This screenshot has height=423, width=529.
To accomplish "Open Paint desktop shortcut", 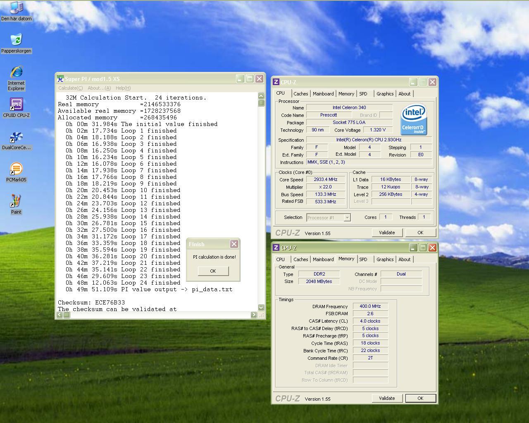I will [16, 204].
